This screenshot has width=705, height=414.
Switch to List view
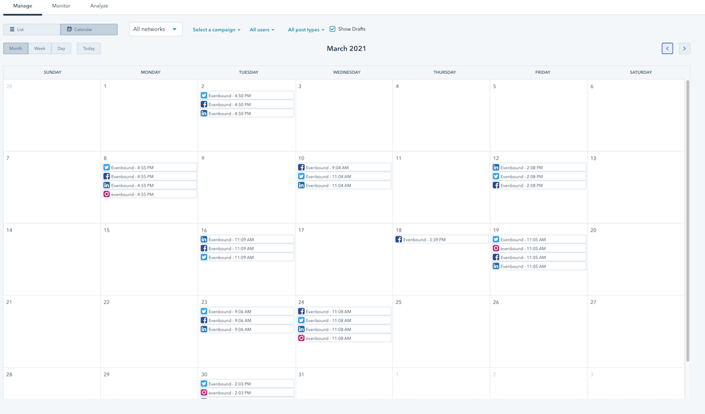point(31,29)
